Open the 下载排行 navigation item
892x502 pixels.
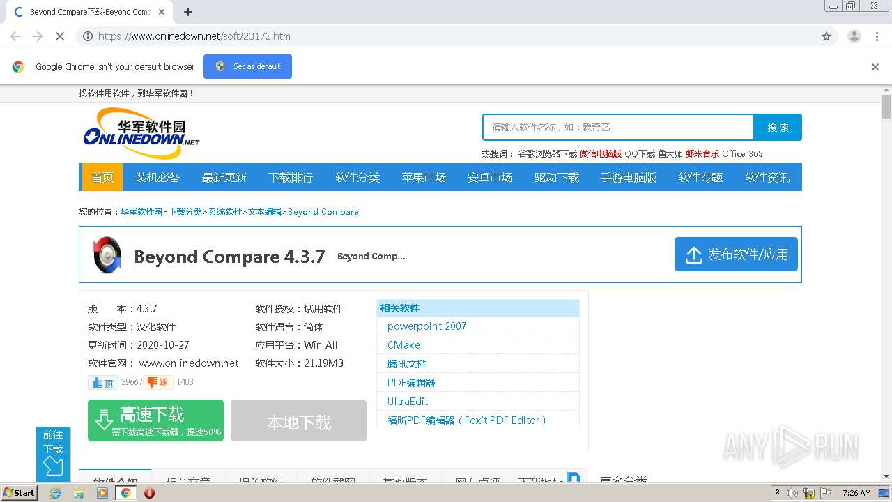coord(291,177)
